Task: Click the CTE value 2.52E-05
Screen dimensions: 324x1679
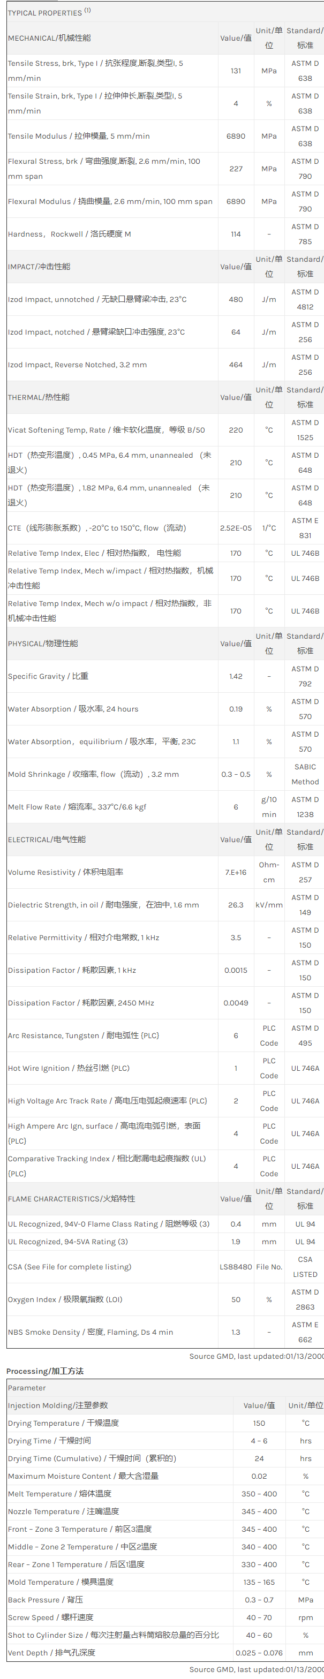Action: 235,528
